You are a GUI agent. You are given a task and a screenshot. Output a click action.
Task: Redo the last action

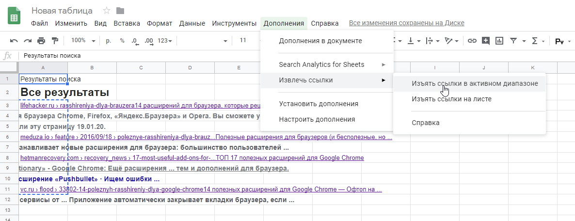click(28, 41)
